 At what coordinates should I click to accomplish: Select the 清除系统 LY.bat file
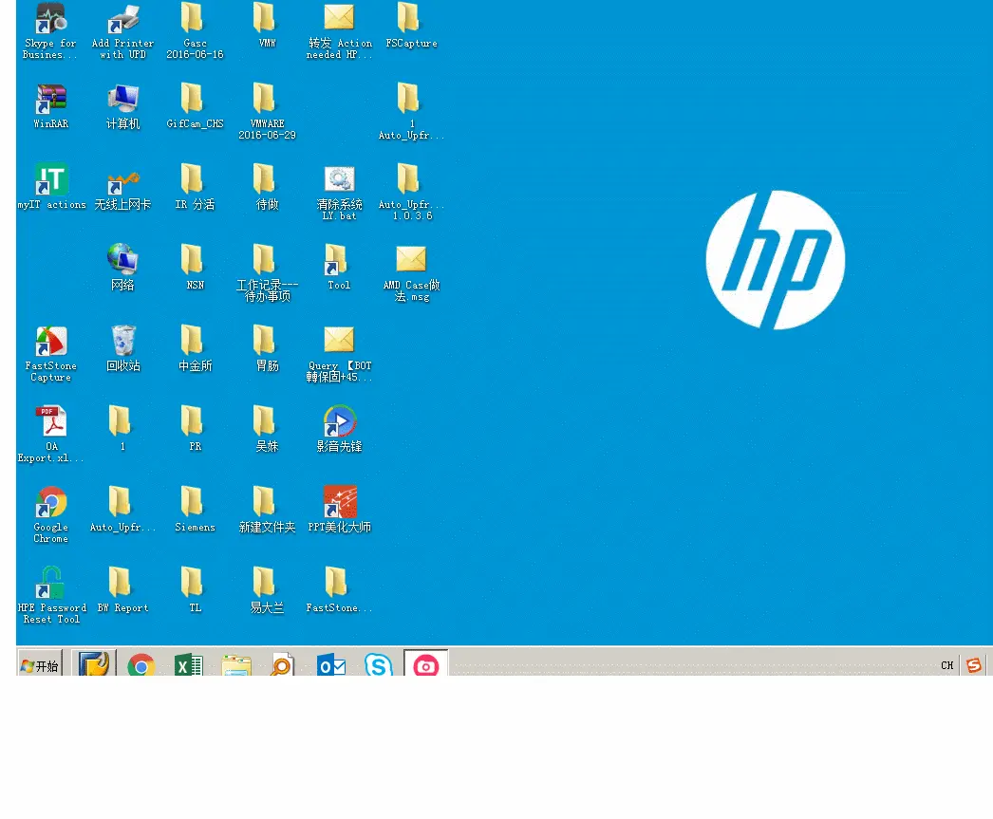tap(339, 192)
